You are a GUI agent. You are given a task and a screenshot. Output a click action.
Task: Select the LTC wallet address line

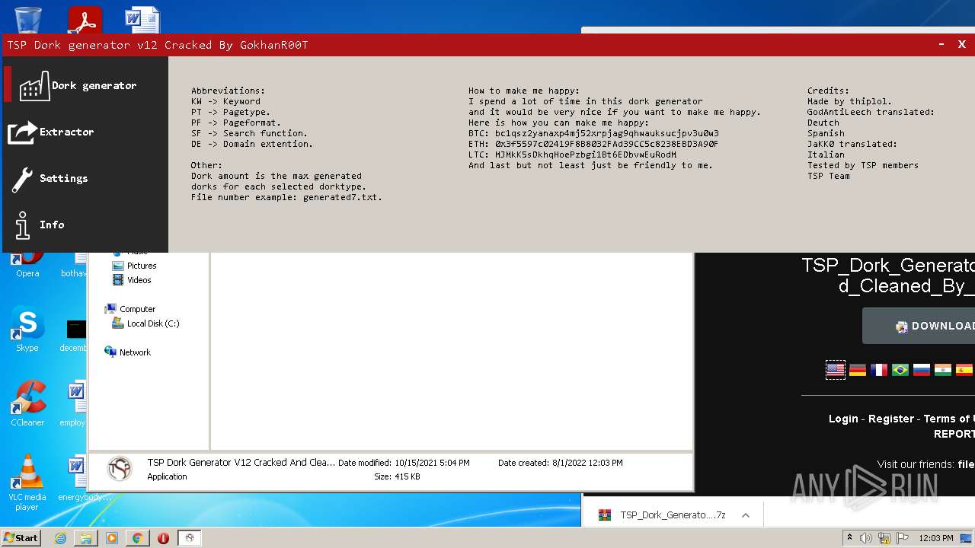(x=572, y=155)
